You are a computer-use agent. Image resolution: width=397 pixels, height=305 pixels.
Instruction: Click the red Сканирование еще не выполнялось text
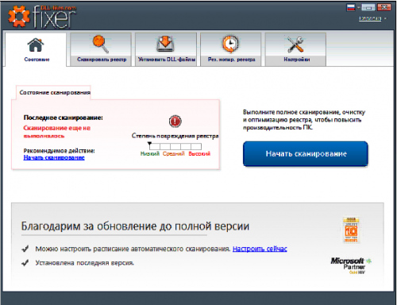(57, 132)
